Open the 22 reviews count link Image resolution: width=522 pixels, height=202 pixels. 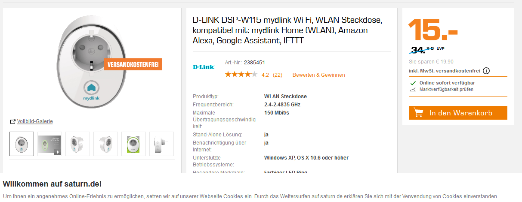(278, 75)
